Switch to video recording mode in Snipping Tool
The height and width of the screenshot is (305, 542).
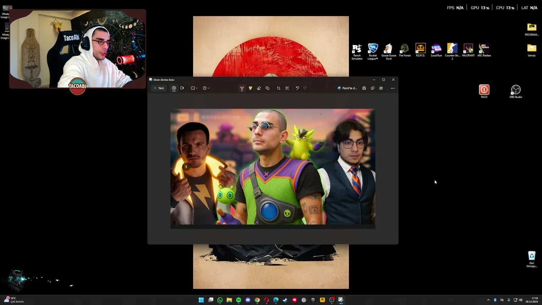[x=182, y=88]
